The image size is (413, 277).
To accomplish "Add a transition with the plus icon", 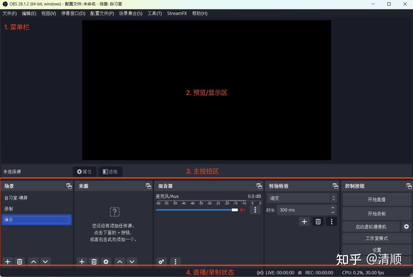I will 304,221.
